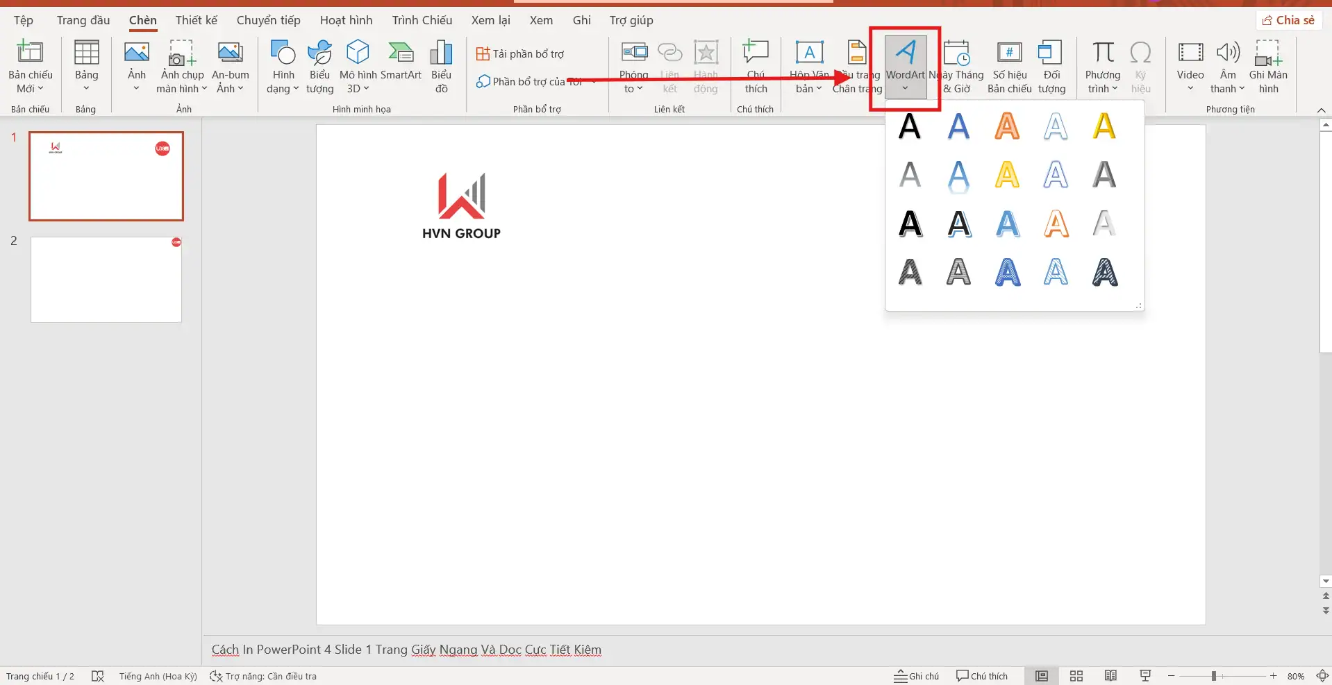Insert a SmartArt graphic
The width and height of the screenshot is (1332, 685).
401,66
